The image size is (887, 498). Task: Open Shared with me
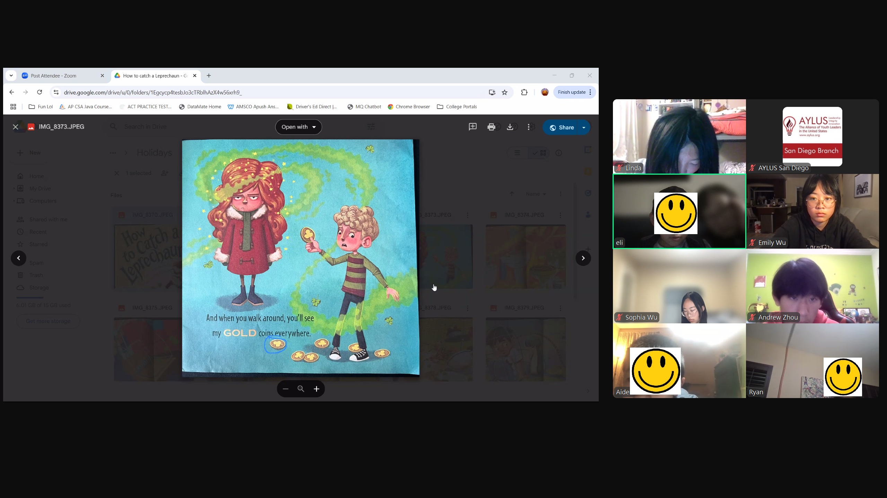(x=42, y=220)
